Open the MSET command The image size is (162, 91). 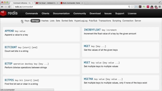87,62
